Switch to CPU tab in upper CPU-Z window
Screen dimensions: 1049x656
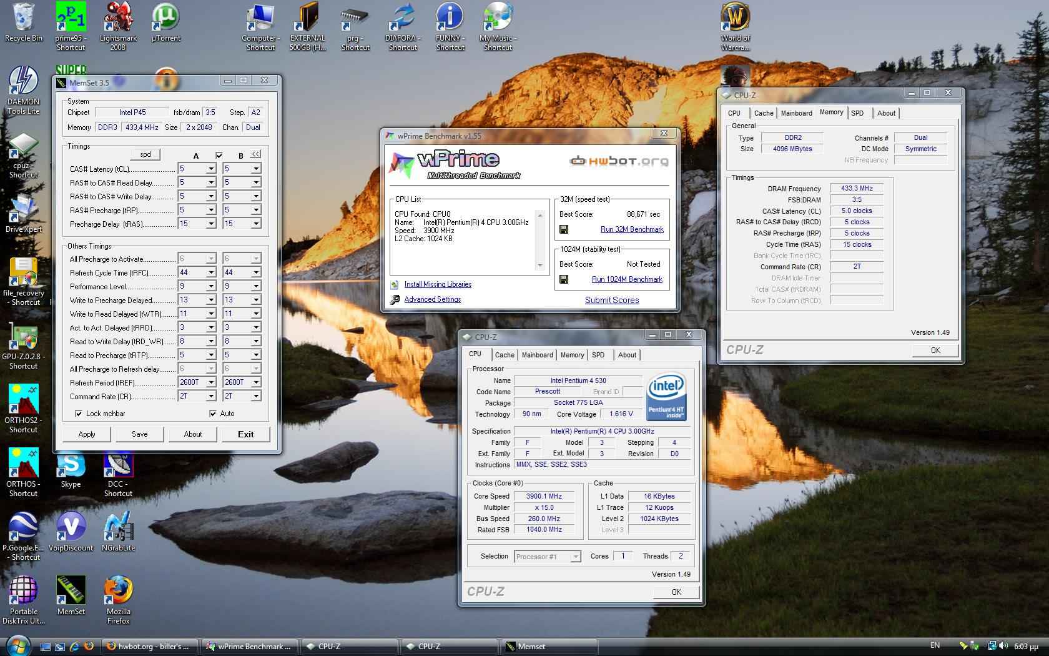coord(734,113)
